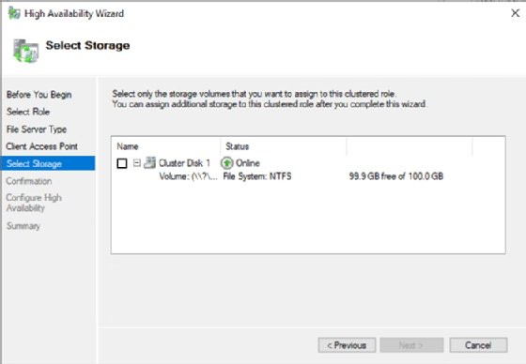Open the Client Access Point step
The image size is (526, 364).
41,146
